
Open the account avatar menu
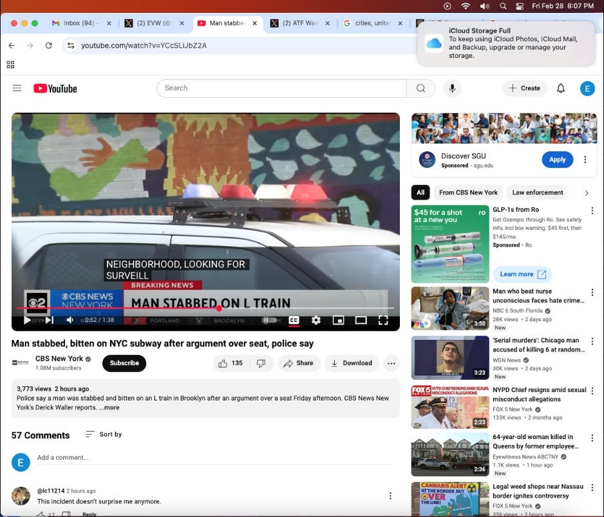[x=587, y=89]
